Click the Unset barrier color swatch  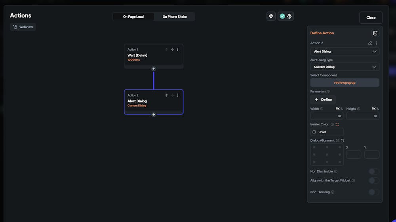(x=327, y=132)
